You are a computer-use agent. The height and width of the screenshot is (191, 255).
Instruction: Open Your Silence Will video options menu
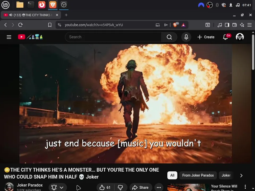point(245,187)
